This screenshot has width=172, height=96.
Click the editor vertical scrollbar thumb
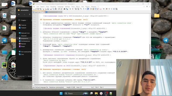[150, 49]
